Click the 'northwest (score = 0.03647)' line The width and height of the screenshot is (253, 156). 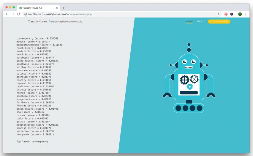point(35,58)
